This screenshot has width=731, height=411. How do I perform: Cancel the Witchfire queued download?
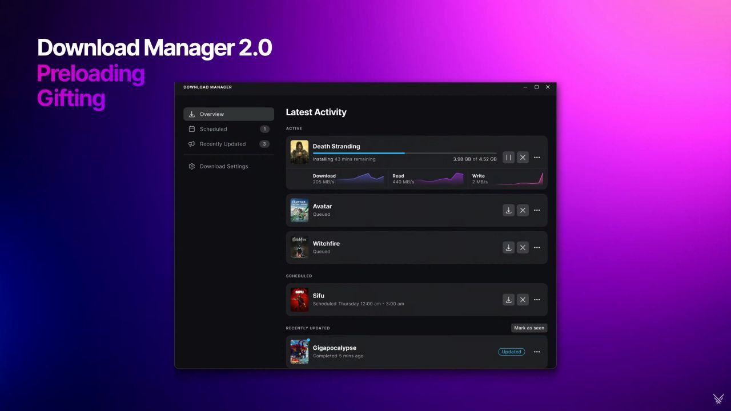click(523, 247)
